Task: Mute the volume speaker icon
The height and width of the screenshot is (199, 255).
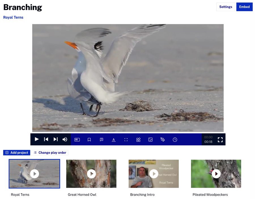Action: [65, 139]
